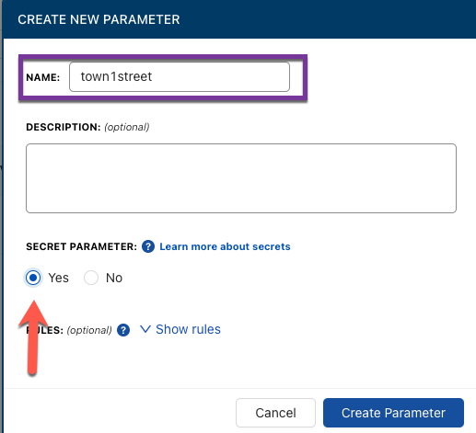Focus the Name field containing town1street
476x433 pixels.
pos(180,76)
